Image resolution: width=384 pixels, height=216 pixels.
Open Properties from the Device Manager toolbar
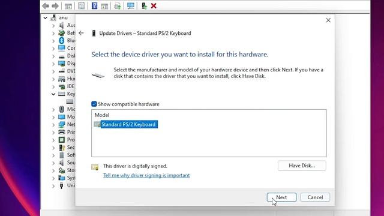click(x=82, y=6)
